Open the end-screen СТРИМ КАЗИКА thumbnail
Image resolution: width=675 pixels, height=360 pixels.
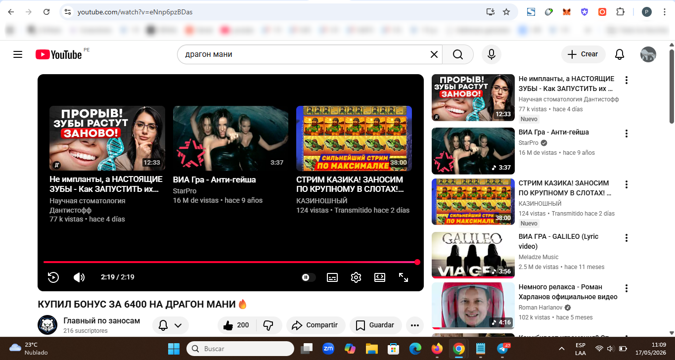354,138
